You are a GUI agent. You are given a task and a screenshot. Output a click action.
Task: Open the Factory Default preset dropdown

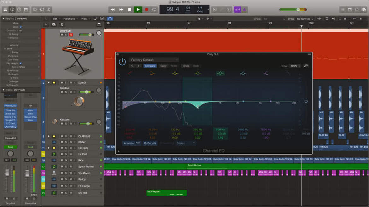(x=154, y=60)
